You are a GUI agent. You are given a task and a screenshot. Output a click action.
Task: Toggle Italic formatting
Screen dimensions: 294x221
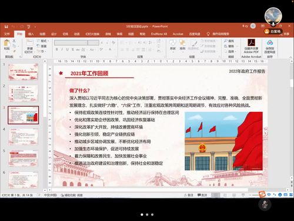pos(62,50)
